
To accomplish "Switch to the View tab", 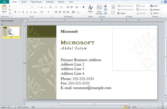I will [x=71, y=2].
